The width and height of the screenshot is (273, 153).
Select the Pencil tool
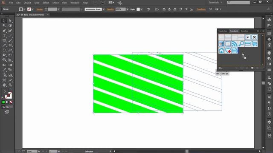tap(4, 45)
